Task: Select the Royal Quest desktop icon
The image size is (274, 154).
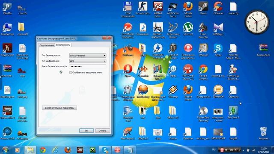Action: [7, 50]
